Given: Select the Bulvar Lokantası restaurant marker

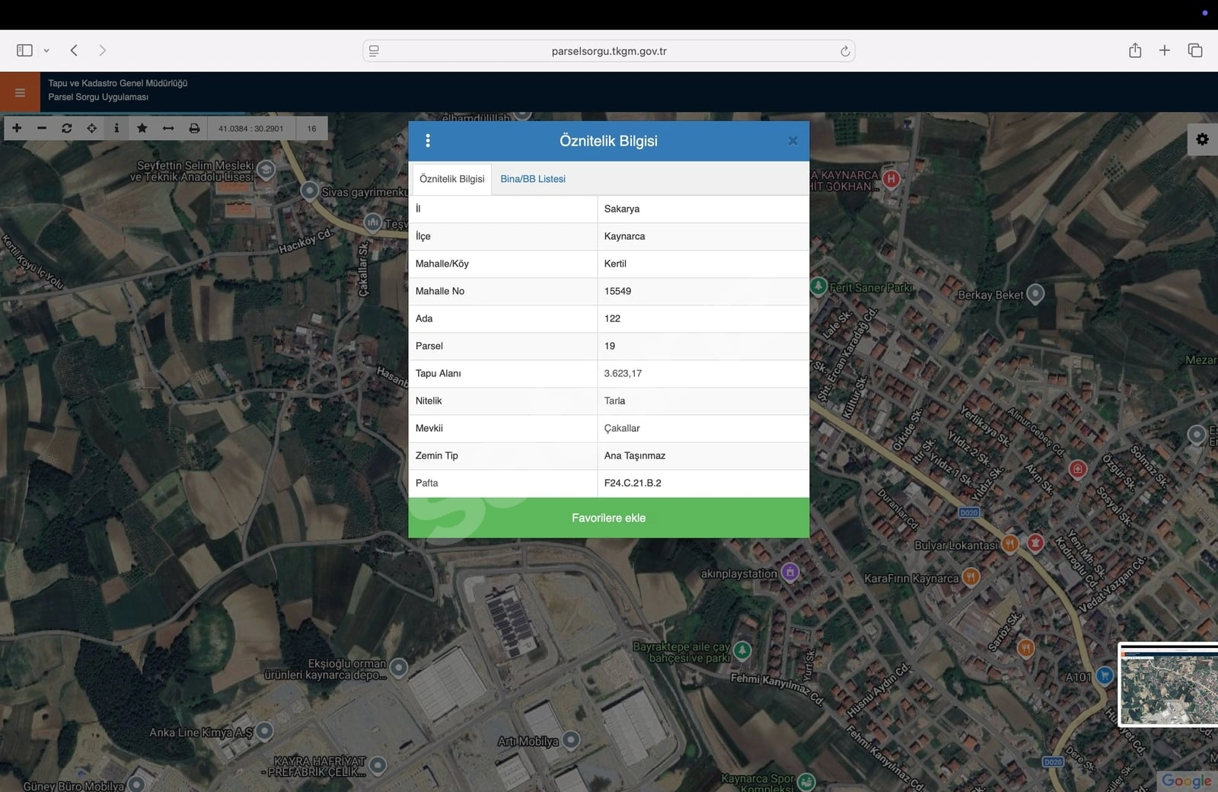Looking at the screenshot, I should pyautogui.click(x=1010, y=544).
